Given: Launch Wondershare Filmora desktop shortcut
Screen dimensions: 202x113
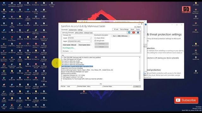Looking at the screenshot, I should click(12, 66).
